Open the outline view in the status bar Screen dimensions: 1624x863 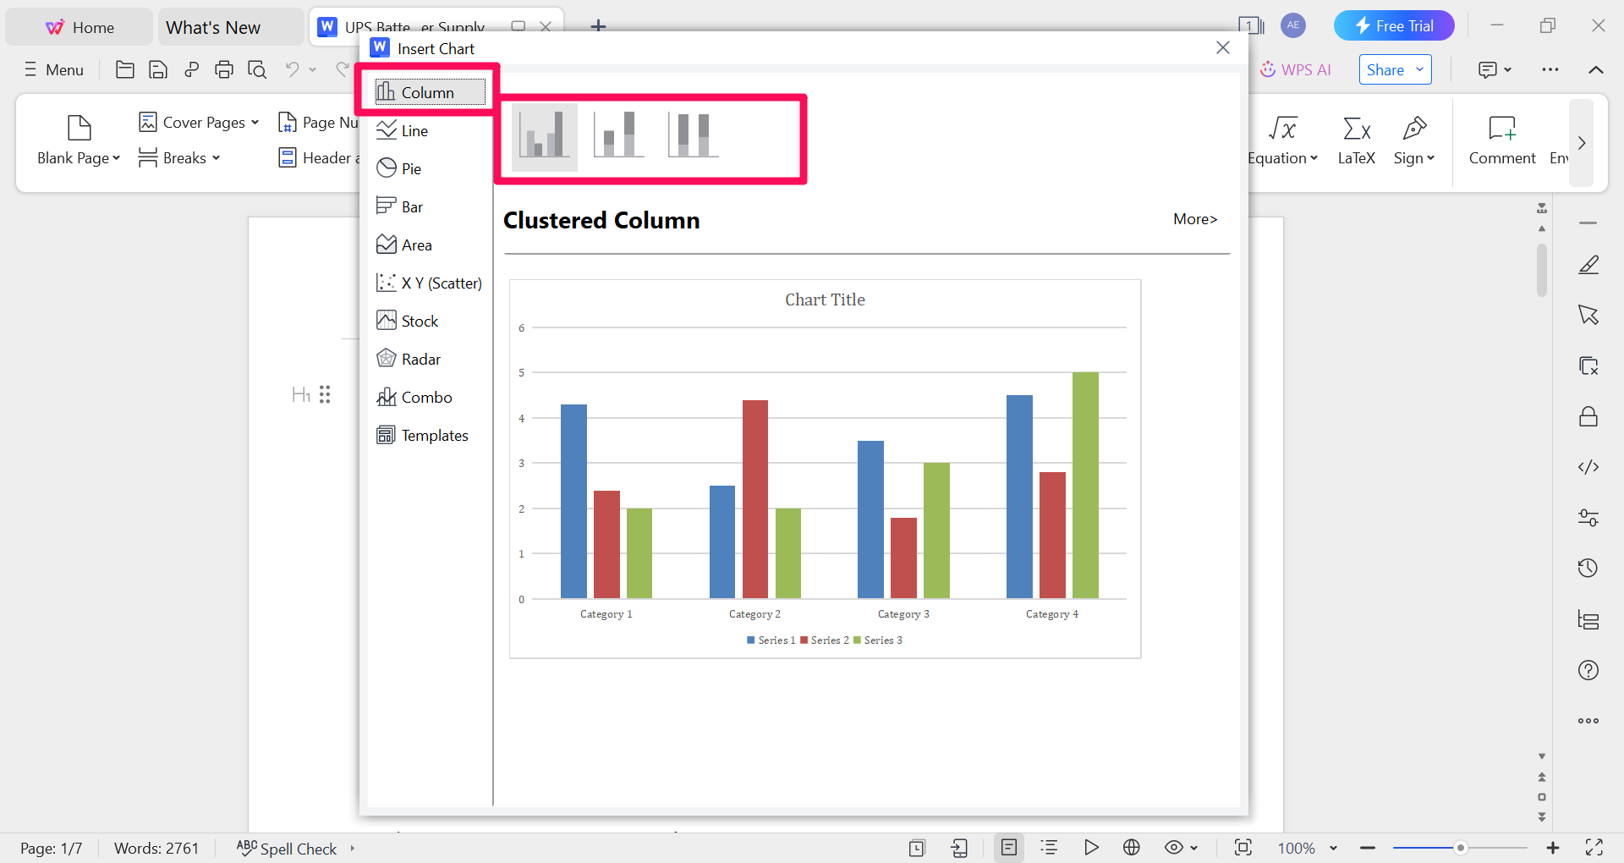[x=1049, y=848]
